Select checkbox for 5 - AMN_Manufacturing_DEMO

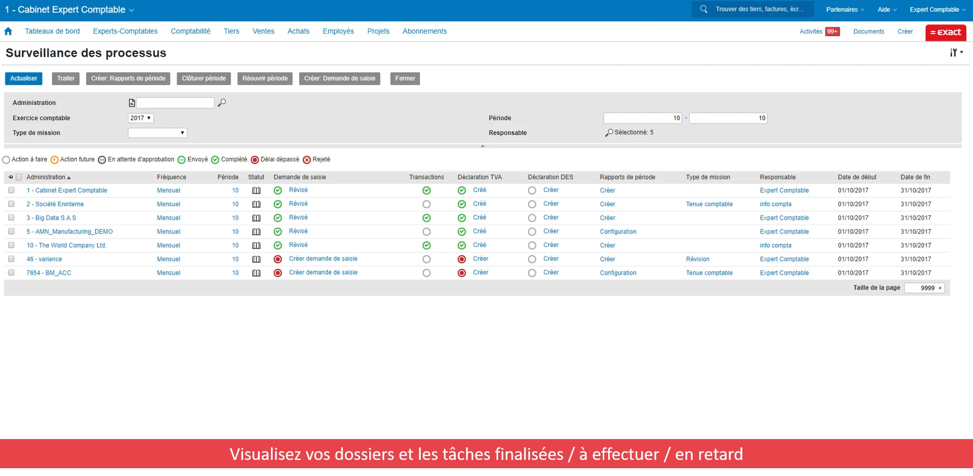pos(11,231)
